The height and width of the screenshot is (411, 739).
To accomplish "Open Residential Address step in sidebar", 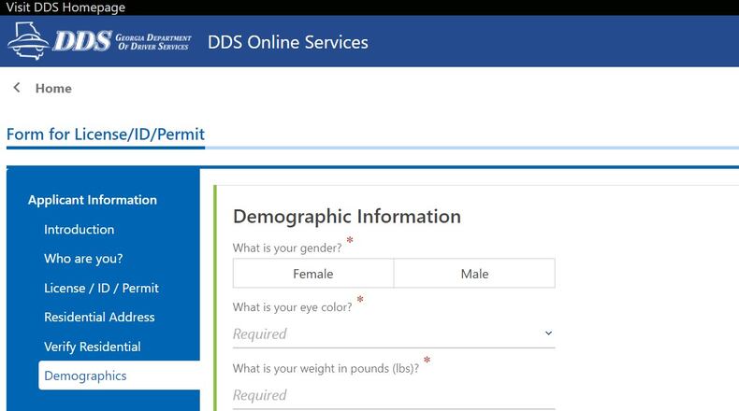I will coord(99,317).
